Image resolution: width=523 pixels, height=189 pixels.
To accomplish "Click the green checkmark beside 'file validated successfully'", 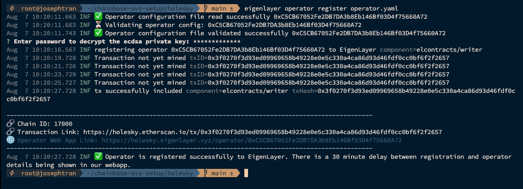I will pos(98,33).
